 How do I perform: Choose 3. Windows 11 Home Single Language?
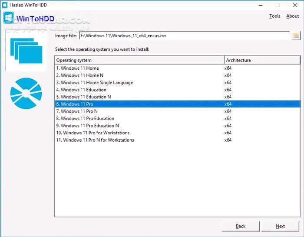(177, 82)
